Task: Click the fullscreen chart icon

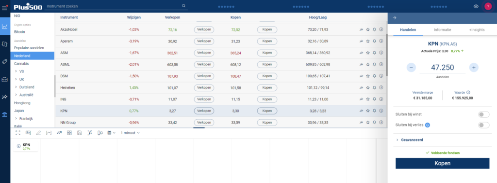Action: click(18, 133)
